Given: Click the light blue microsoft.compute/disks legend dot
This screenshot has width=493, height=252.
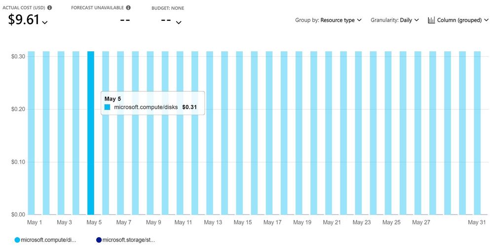Looking at the screenshot, I should (x=17, y=240).
